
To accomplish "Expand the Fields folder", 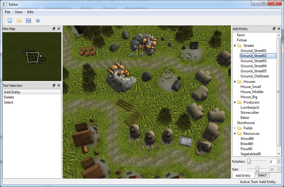I will pyautogui.click(x=235, y=128).
